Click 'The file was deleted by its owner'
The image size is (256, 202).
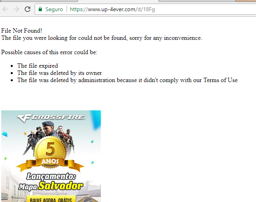coord(59,73)
